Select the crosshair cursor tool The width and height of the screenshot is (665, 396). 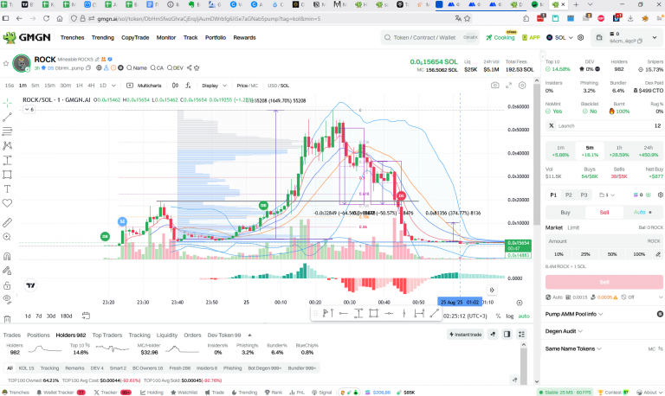(7, 103)
